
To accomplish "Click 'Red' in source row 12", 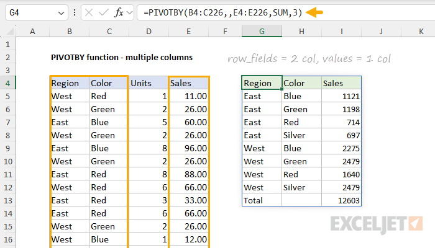I will click(109, 187).
